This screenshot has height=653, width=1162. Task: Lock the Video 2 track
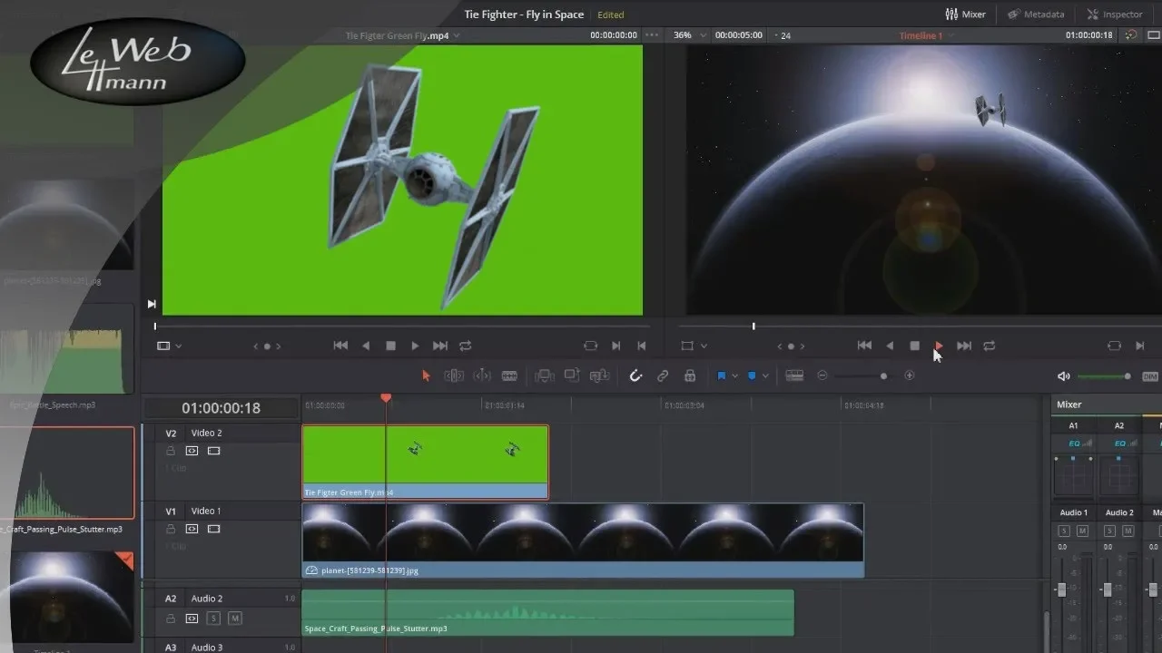tap(170, 451)
